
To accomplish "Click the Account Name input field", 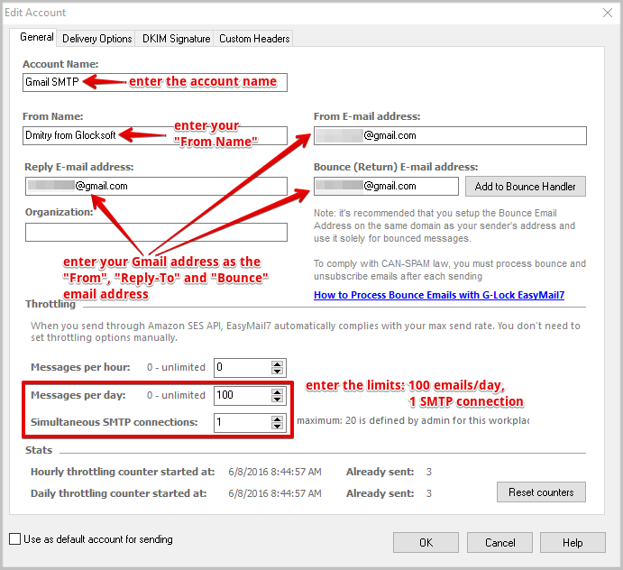I will click(x=155, y=82).
